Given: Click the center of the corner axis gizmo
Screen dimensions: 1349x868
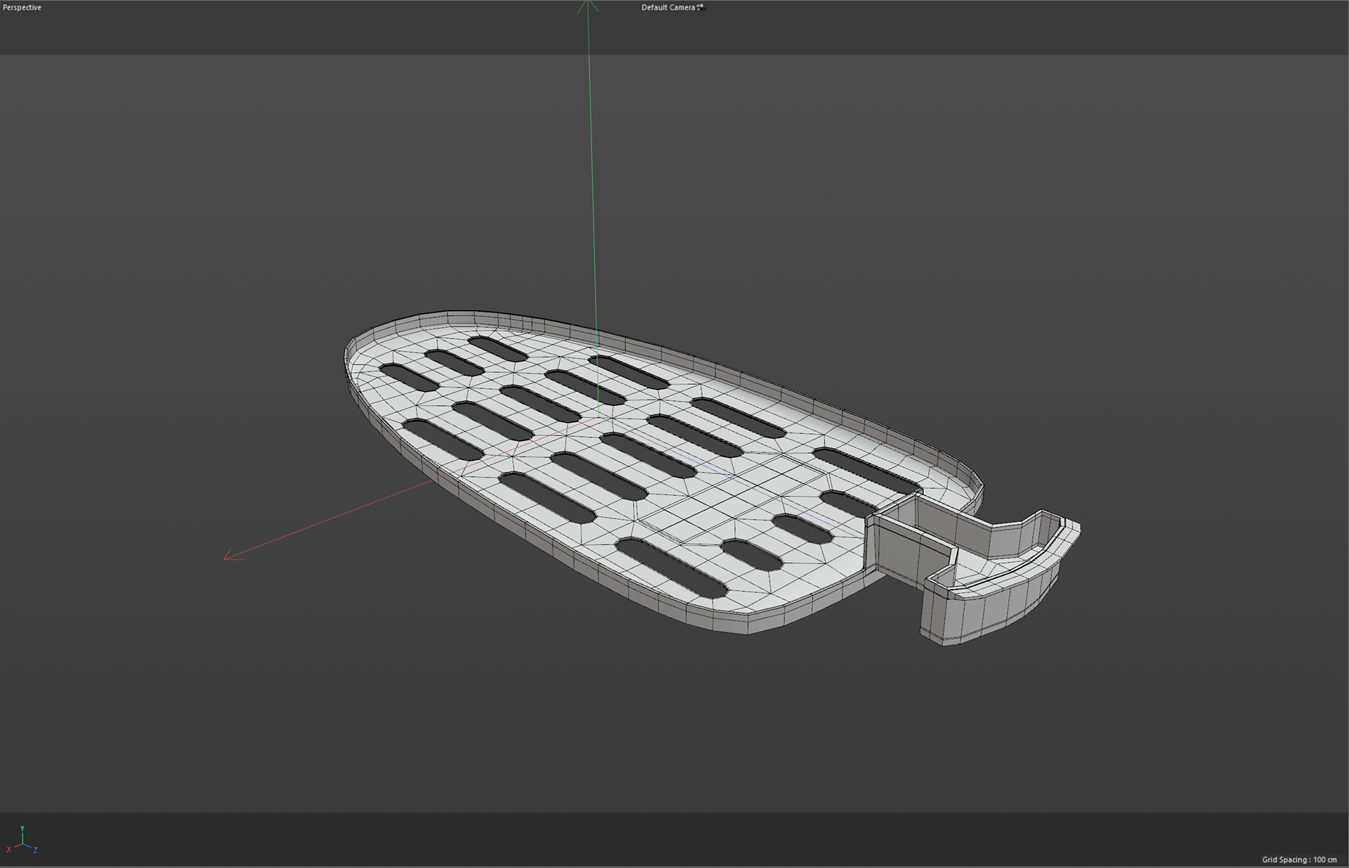Looking at the screenshot, I should tap(22, 844).
